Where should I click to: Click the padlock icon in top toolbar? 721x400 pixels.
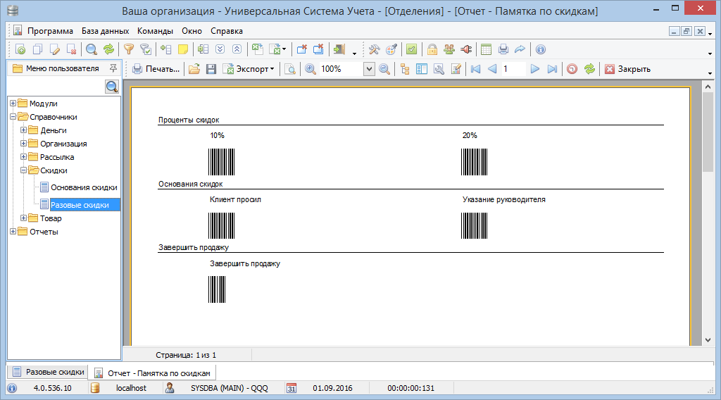[x=432, y=49]
